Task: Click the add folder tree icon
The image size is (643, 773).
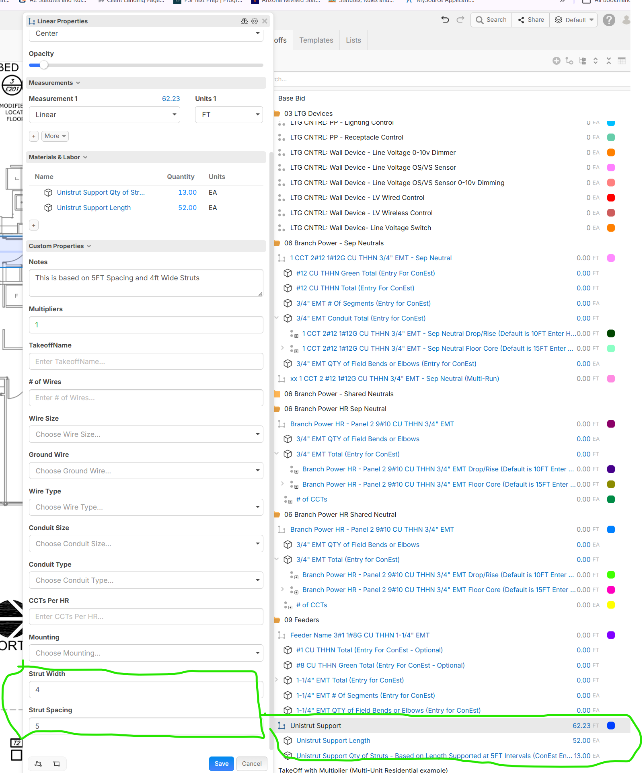Action: pos(582,61)
